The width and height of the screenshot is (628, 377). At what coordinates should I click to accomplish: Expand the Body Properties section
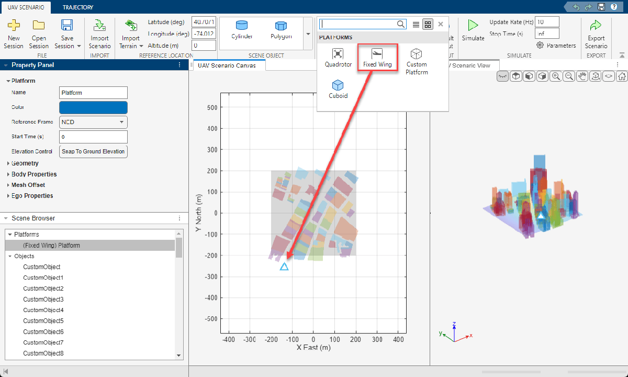coord(34,174)
